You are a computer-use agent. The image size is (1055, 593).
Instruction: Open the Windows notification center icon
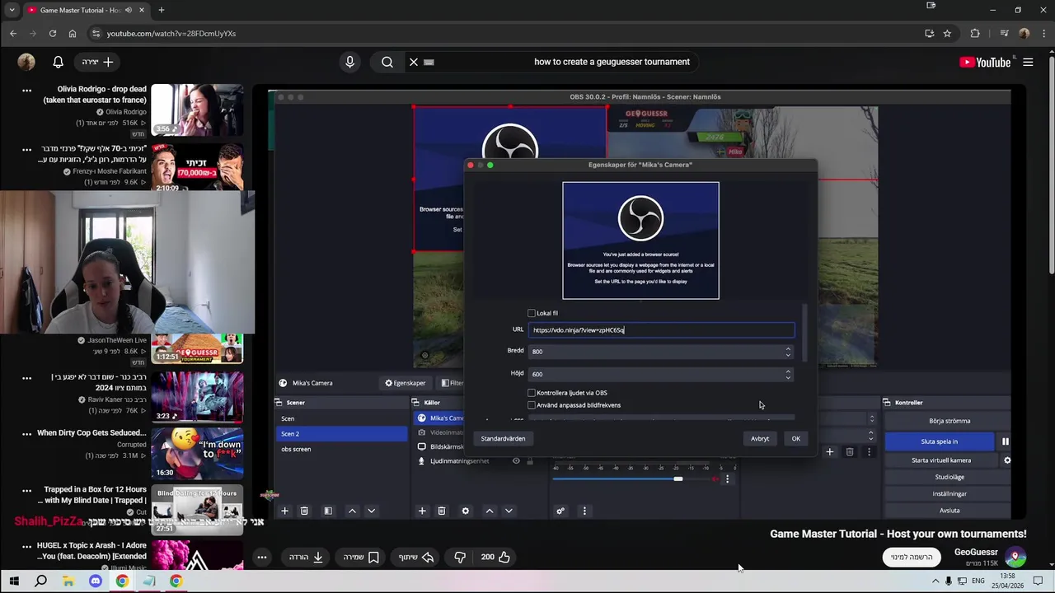coord(1038,581)
